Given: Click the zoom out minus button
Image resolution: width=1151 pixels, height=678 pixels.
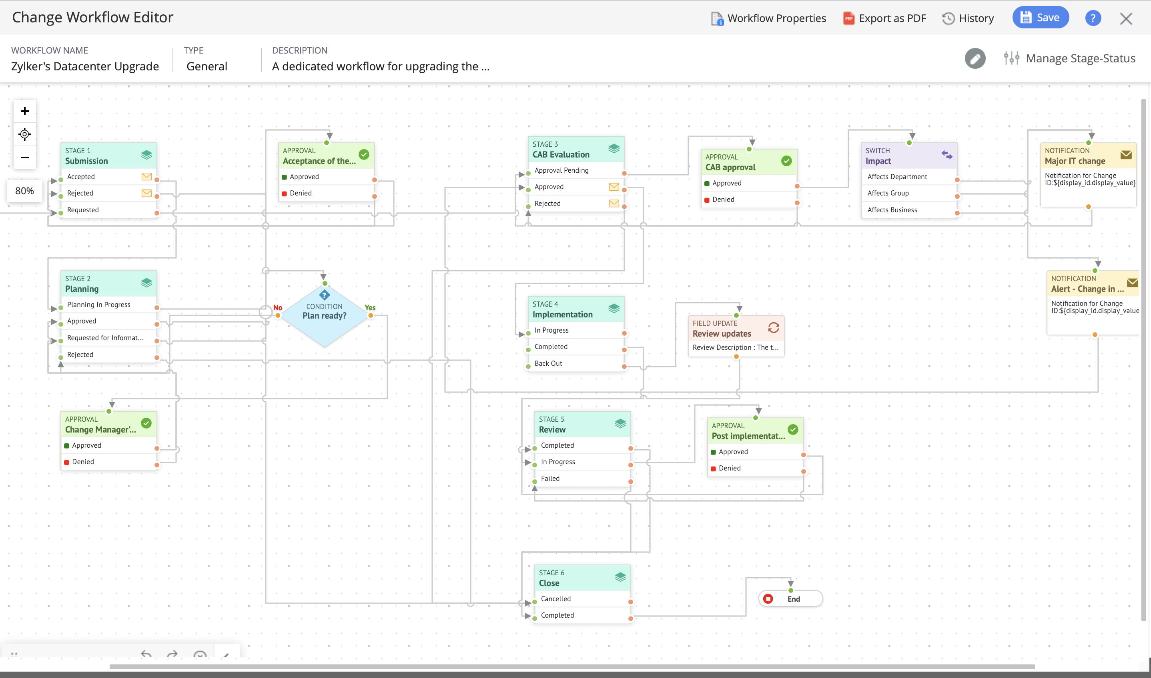Looking at the screenshot, I should 25,158.
